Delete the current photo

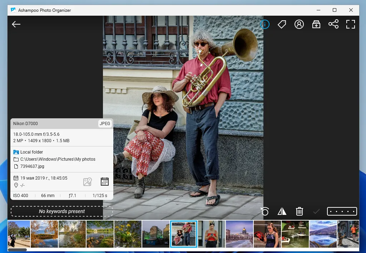(299, 211)
